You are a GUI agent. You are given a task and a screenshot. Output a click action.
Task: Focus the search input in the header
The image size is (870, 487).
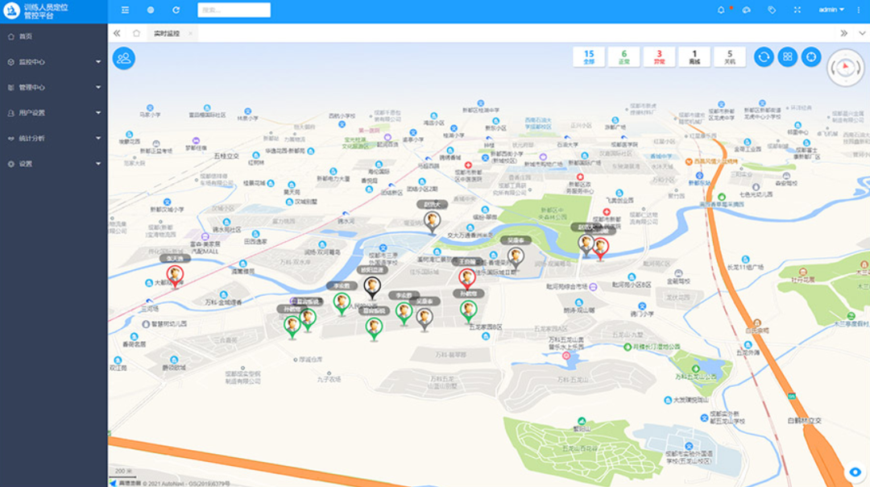(x=234, y=10)
